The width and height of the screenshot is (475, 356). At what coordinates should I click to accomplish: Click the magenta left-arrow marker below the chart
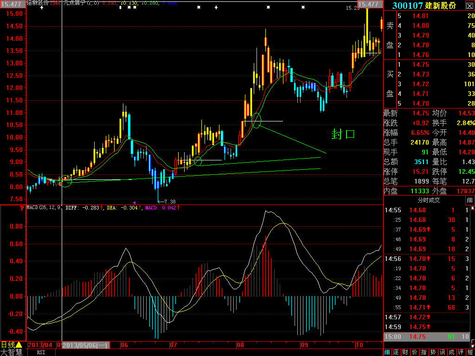point(135,202)
